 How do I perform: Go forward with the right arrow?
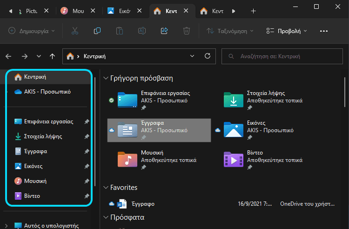point(25,56)
